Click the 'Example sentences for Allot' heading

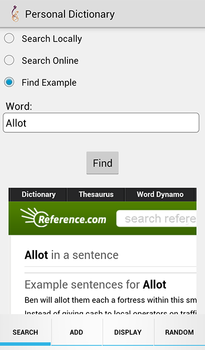click(95, 284)
